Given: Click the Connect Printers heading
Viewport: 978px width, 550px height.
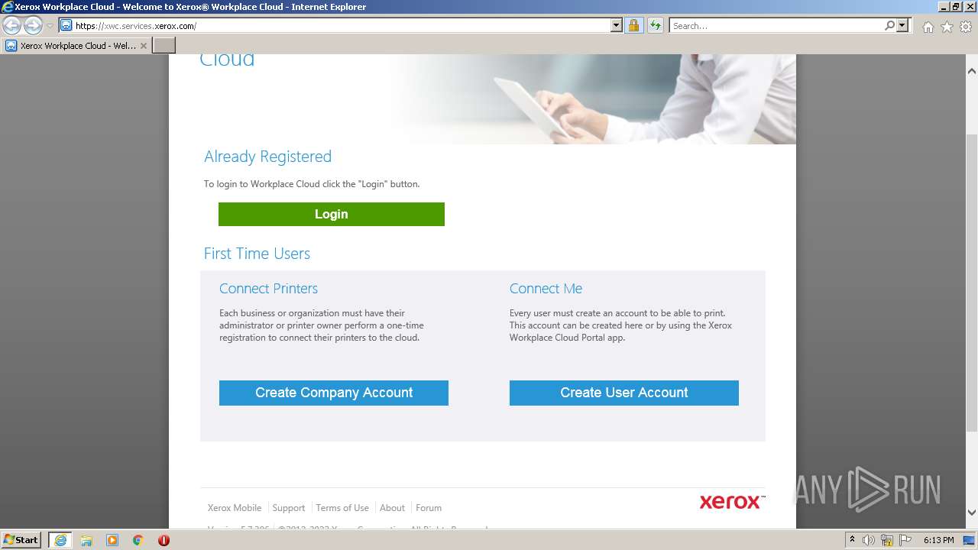Looking at the screenshot, I should pos(268,289).
